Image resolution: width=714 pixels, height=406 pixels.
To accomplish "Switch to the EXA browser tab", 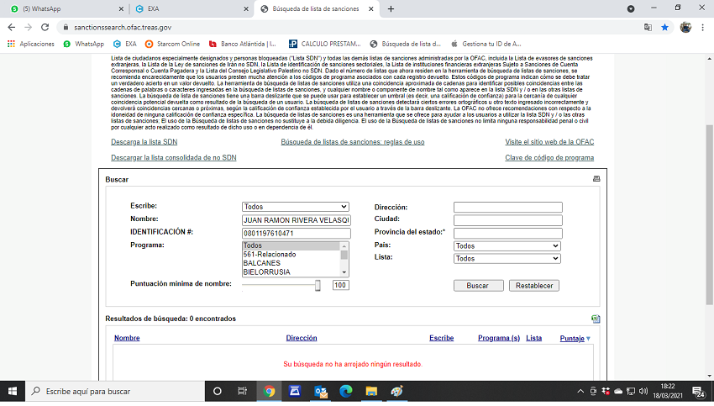I will [190, 8].
